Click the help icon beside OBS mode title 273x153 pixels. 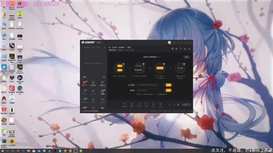click(x=158, y=57)
